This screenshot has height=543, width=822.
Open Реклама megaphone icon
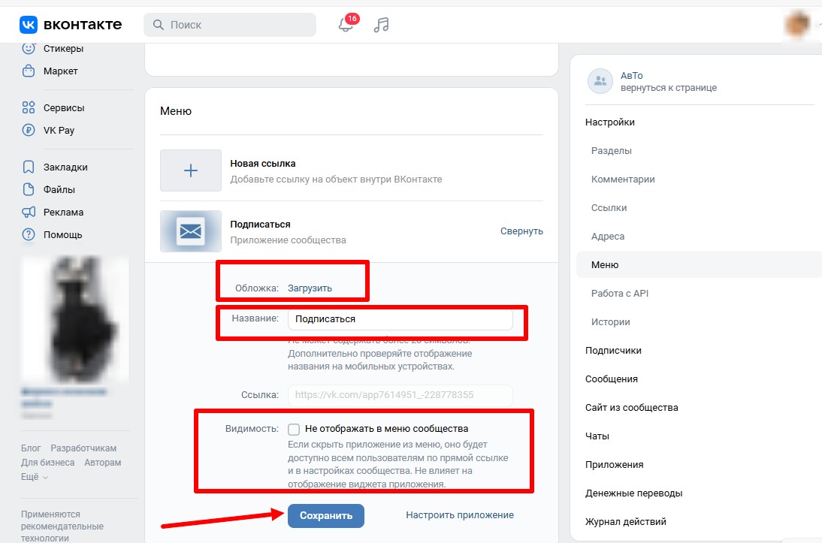coord(29,212)
